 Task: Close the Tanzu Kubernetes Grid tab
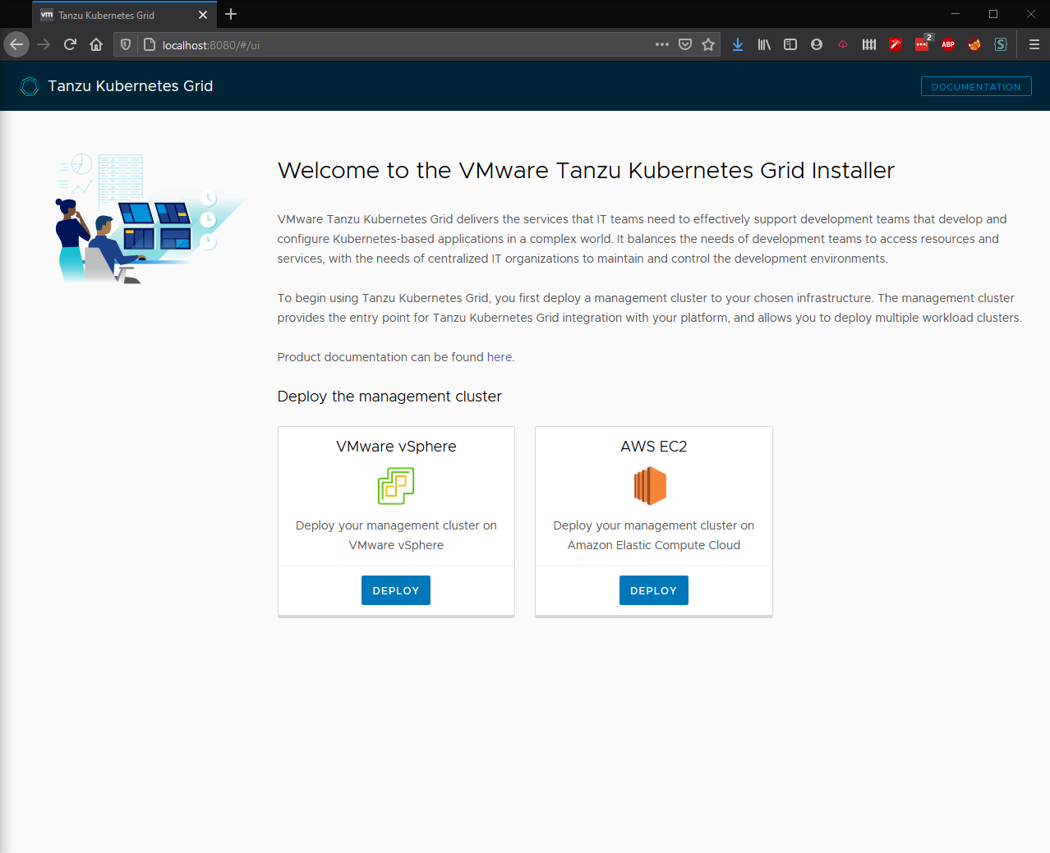point(203,15)
